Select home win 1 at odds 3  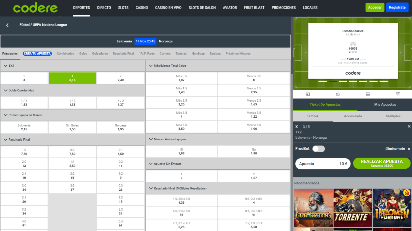(24, 78)
